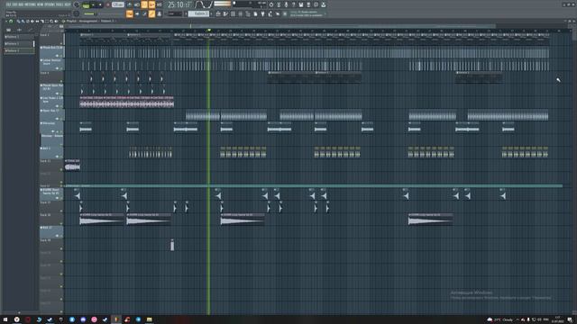The height and width of the screenshot is (324, 577).
Task: Toggle the second orange recording-option icon in top row
Action: pos(151,4)
